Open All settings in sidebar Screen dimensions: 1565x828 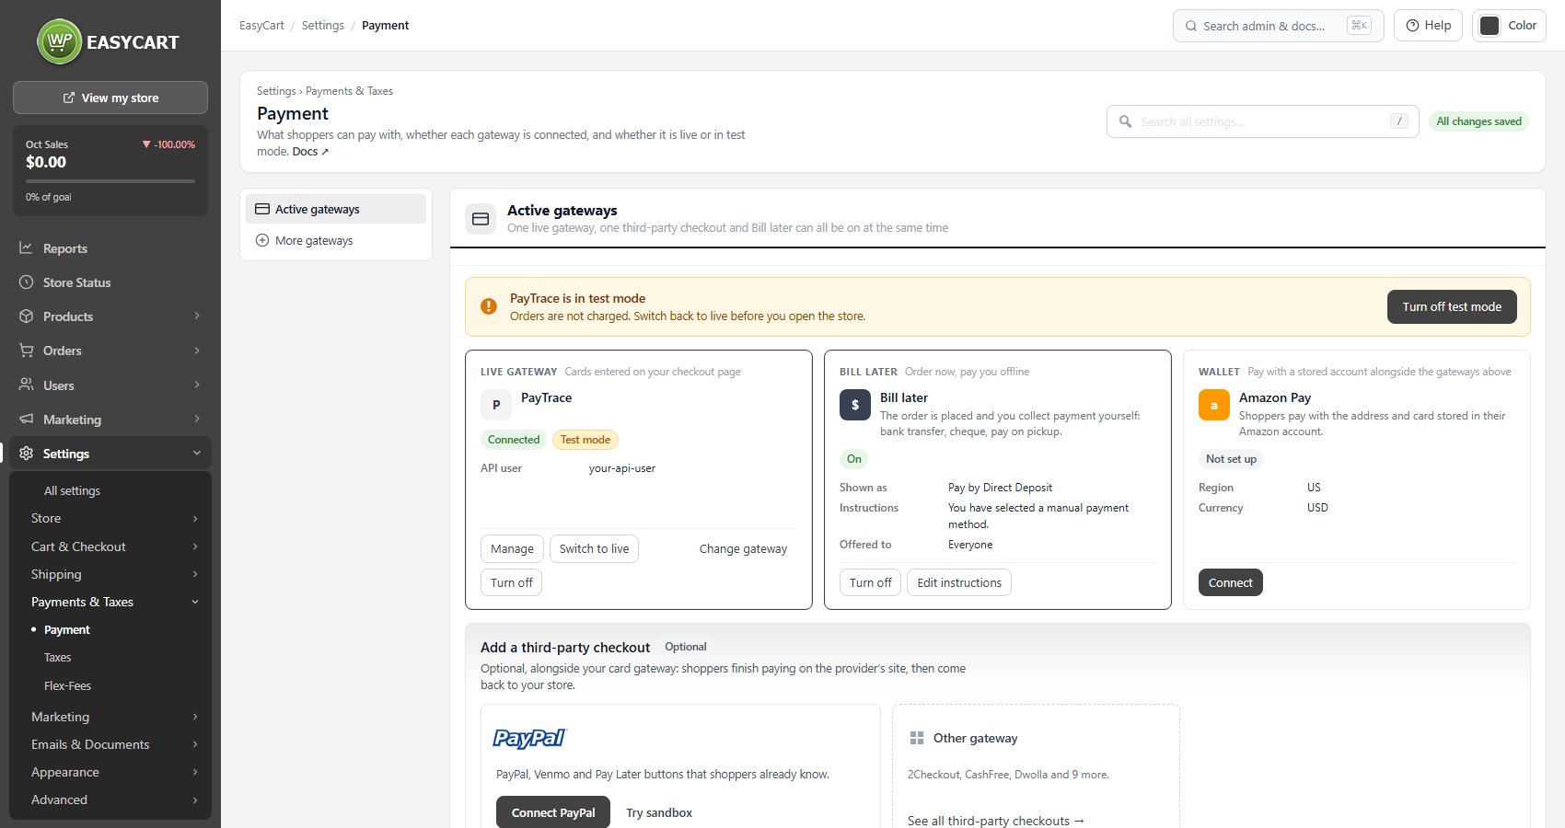pyautogui.click(x=72, y=490)
